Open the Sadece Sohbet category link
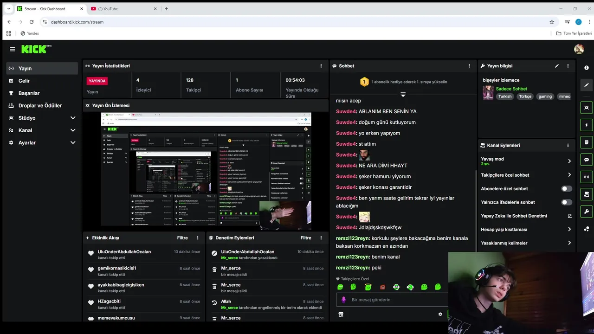 [511, 89]
